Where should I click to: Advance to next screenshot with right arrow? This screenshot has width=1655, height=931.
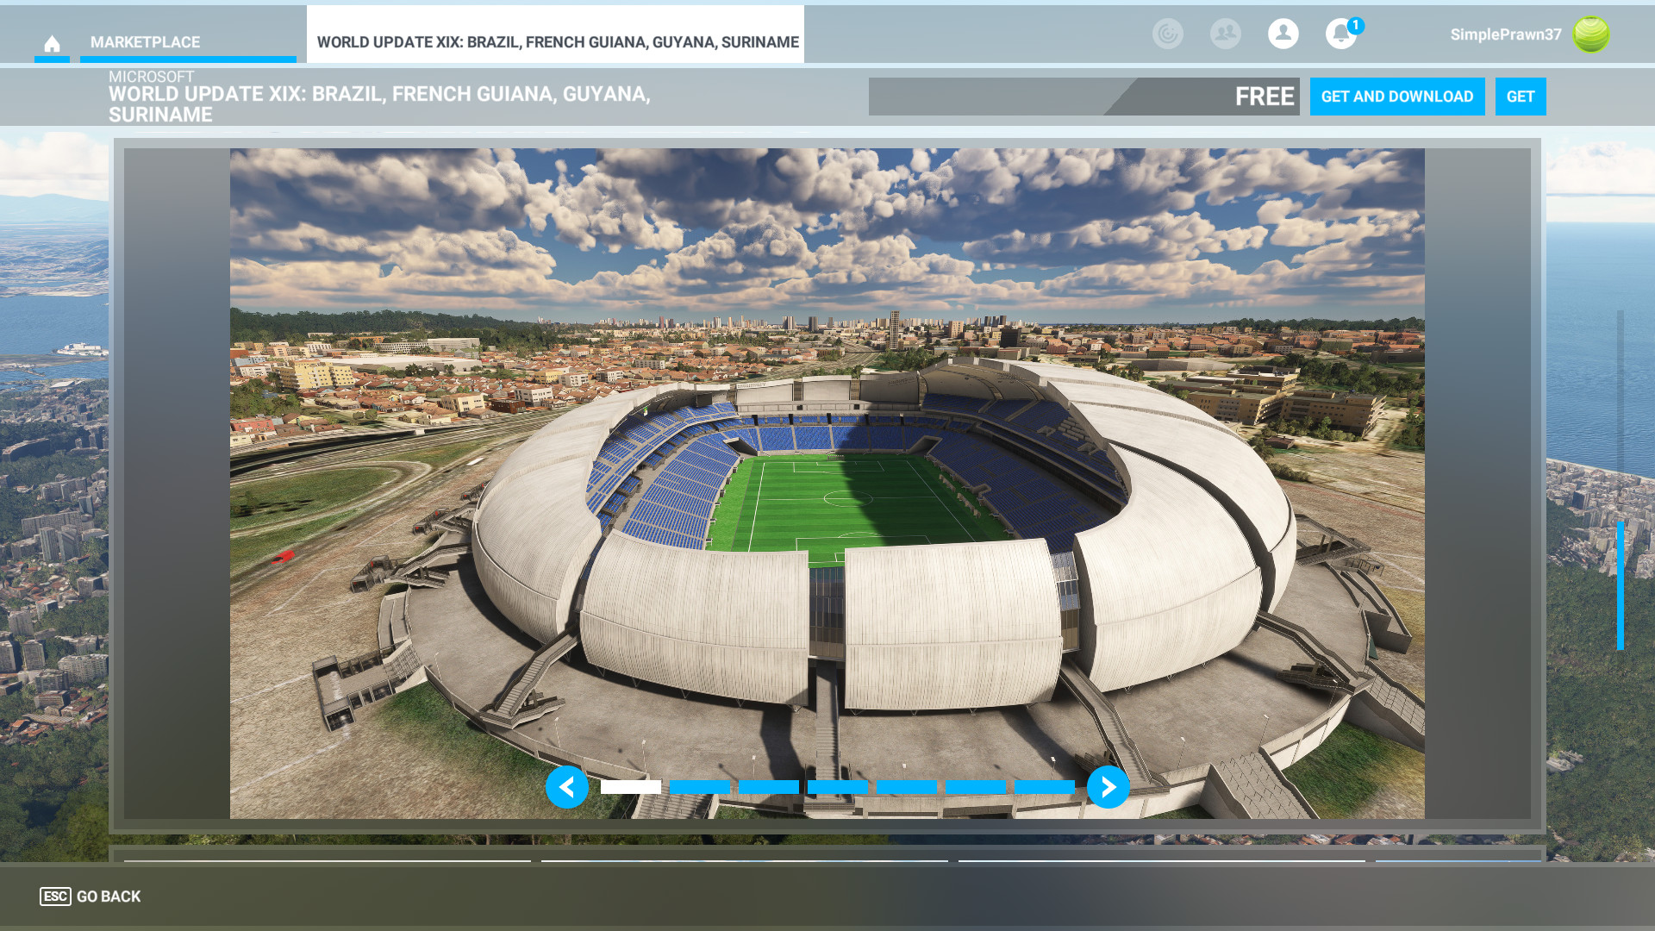(1109, 787)
